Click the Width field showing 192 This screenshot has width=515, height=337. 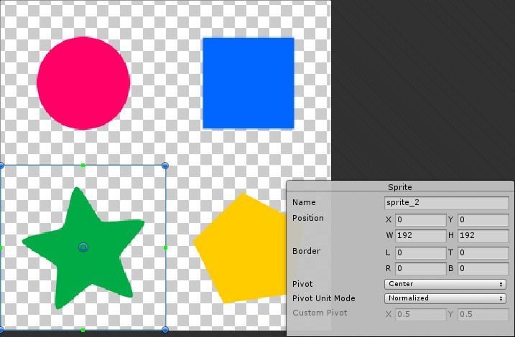pyautogui.click(x=420, y=235)
